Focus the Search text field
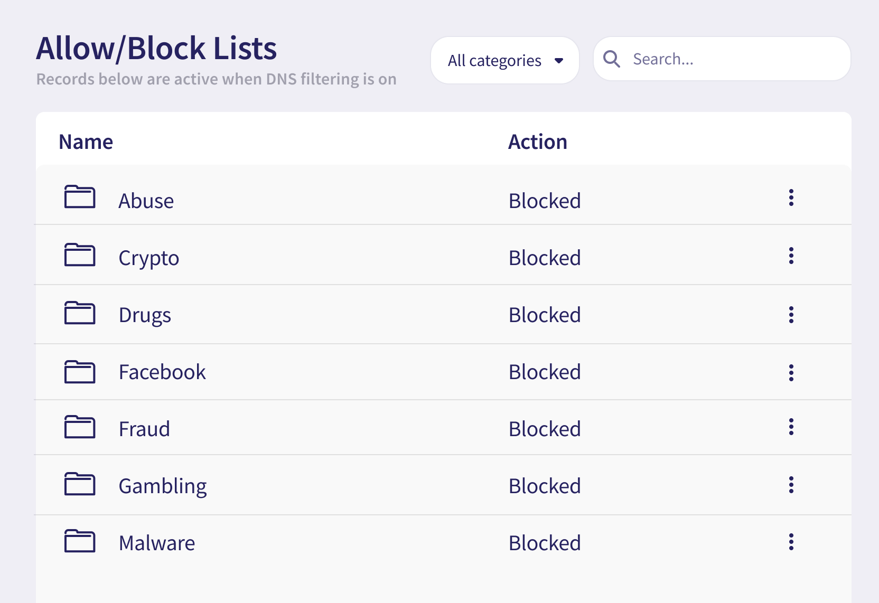This screenshot has width=879, height=603. click(x=734, y=59)
